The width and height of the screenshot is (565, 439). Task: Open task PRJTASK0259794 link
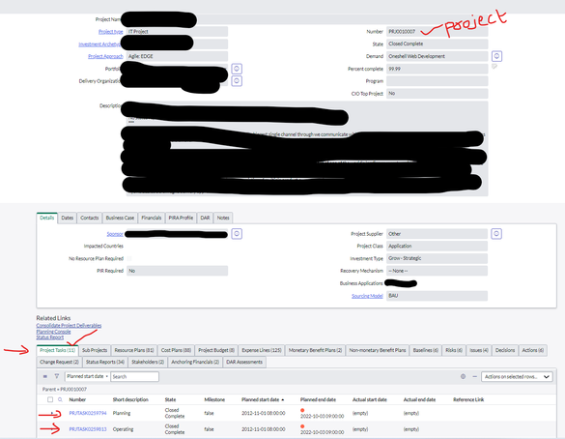click(88, 413)
